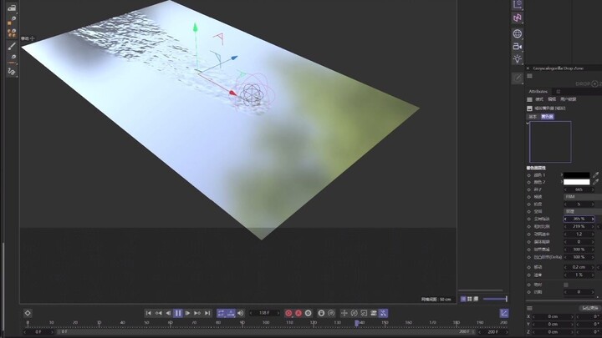602x338 pixels.
Task: Add a camera using the camera icon
Action: [x=518, y=47]
